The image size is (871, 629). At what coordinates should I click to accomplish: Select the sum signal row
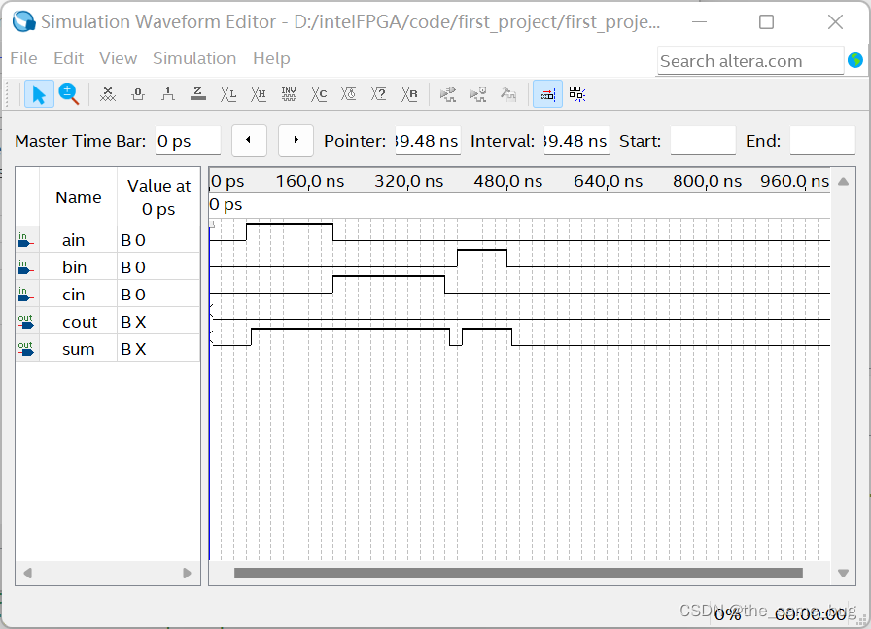click(108, 349)
